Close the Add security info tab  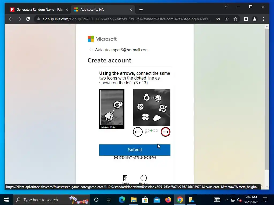tap(131, 10)
